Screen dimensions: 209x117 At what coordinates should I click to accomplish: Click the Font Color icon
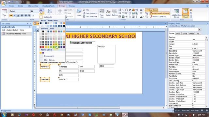(x=41, y=10)
